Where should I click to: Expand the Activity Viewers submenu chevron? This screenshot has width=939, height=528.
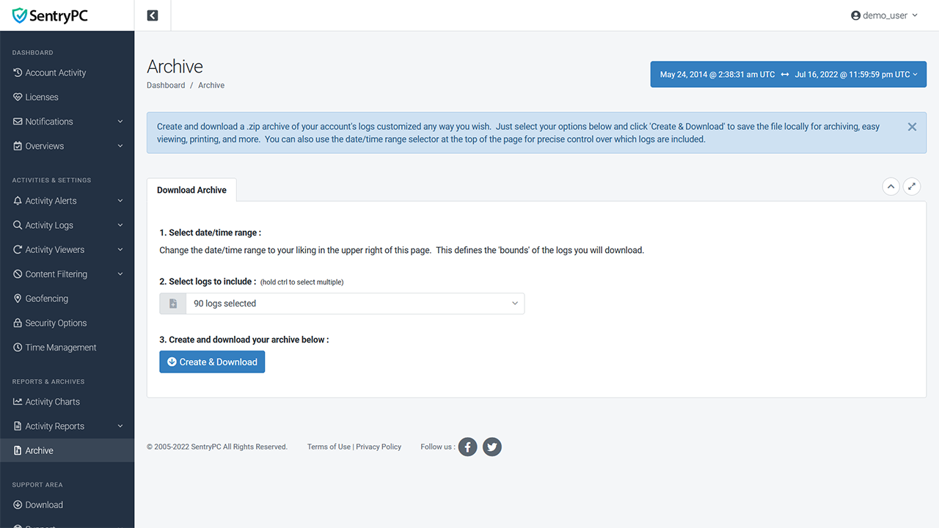120,249
